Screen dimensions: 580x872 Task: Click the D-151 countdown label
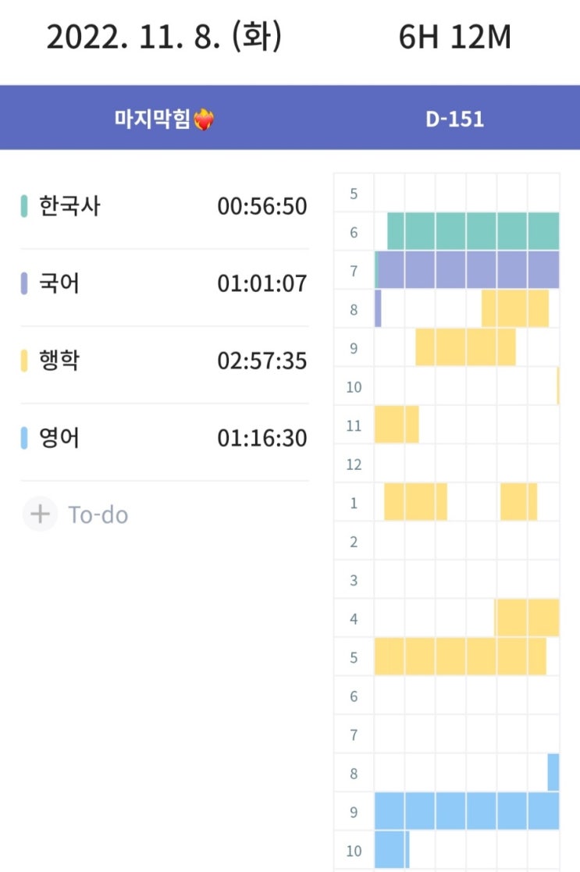pos(454,119)
